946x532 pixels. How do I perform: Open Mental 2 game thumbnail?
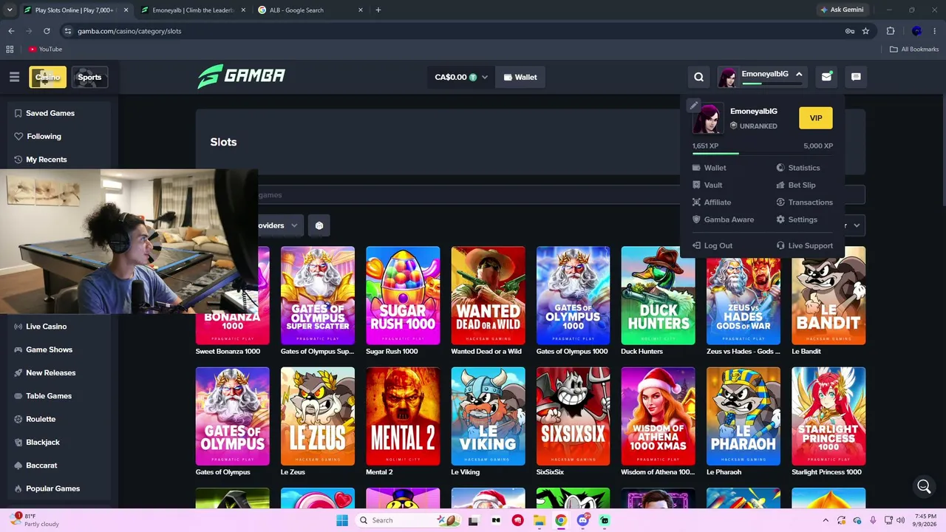tap(403, 416)
